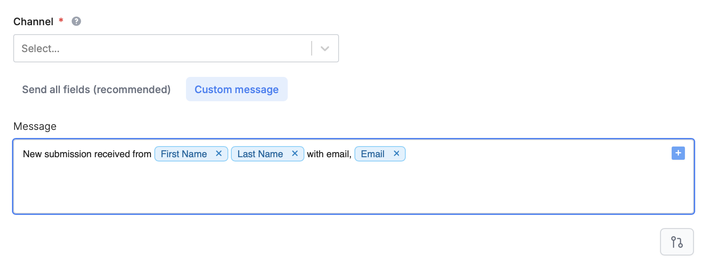The height and width of the screenshot is (267, 708).
Task: Delete the Email field tag
Action: click(x=396, y=153)
